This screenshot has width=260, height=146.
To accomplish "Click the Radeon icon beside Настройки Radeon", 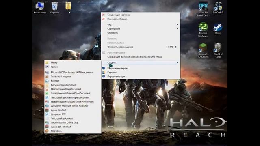I will coord(104,19).
